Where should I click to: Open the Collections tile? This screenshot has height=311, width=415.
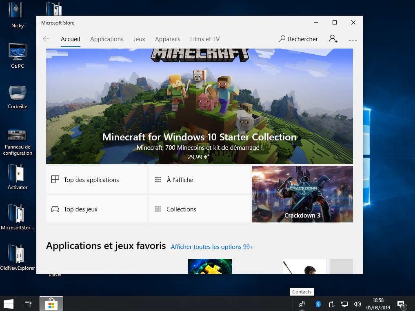[x=199, y=209]
